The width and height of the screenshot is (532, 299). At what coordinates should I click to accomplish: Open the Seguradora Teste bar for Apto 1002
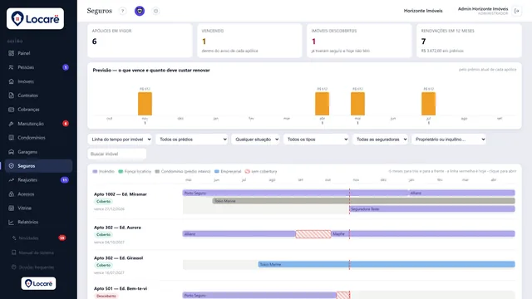pos(432,209)
